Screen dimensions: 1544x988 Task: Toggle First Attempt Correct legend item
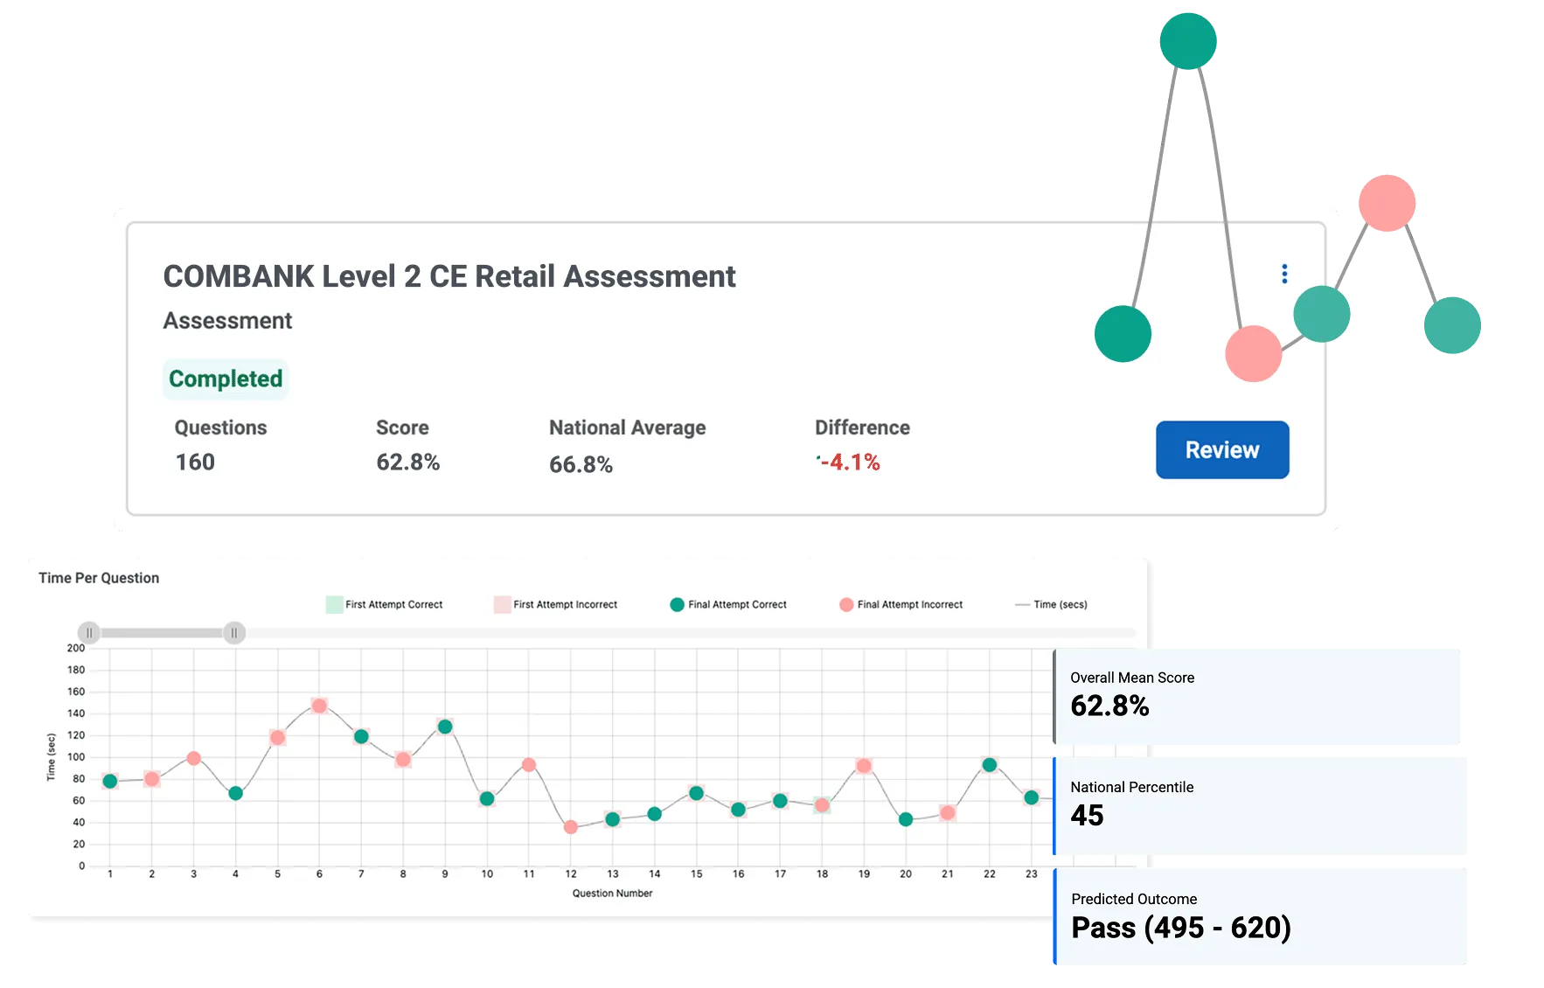385,604
